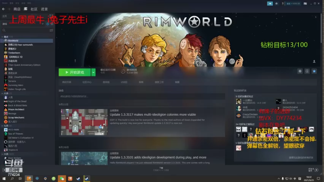This screenshot has width=324, height=182.
Task: Open the 主页 library home
Action: tap(4, 16)
